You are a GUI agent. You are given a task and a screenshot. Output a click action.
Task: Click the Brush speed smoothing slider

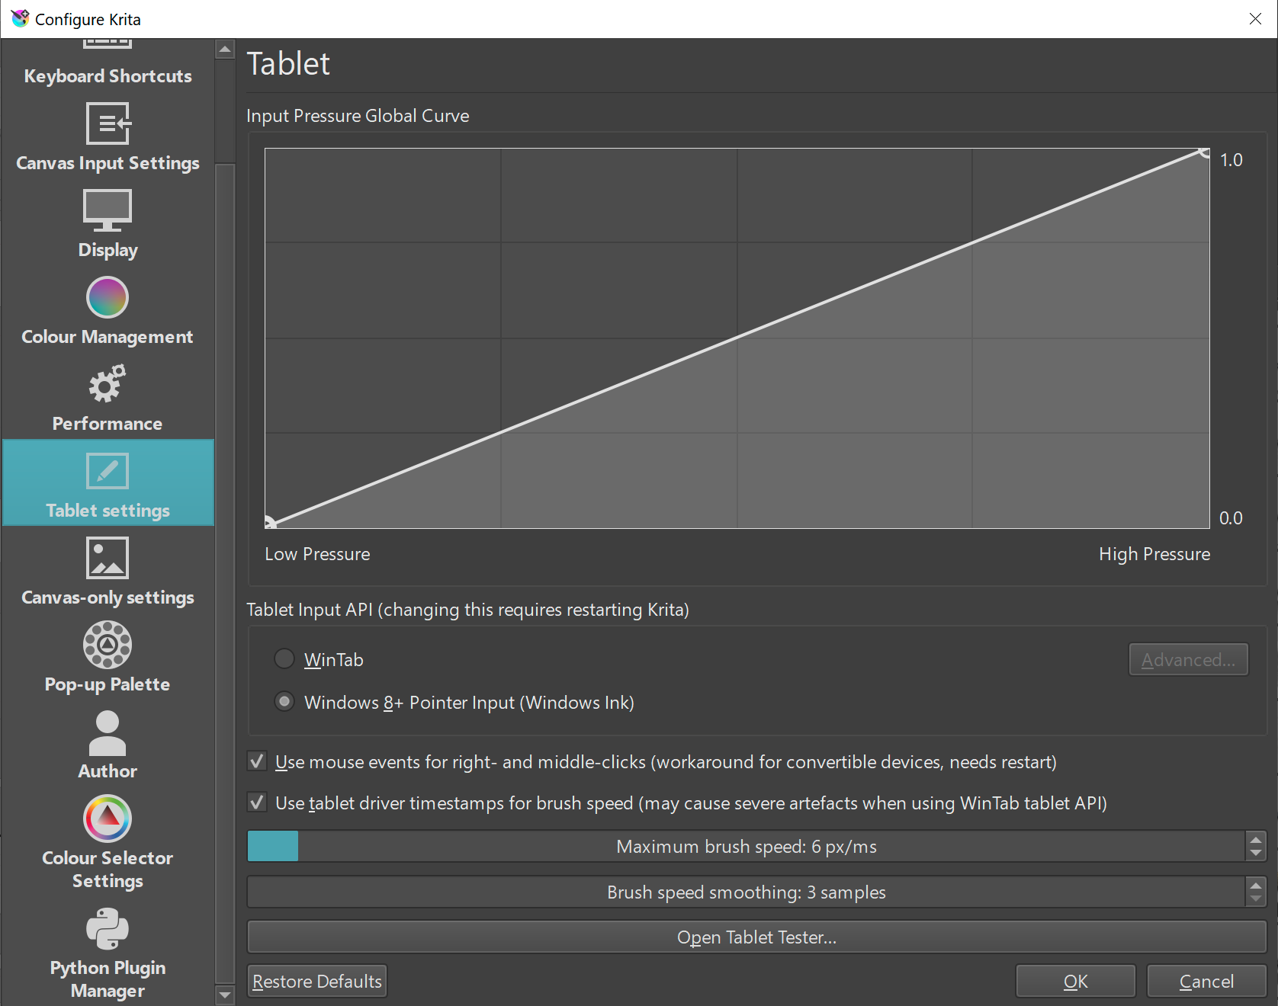click(746, 892)
